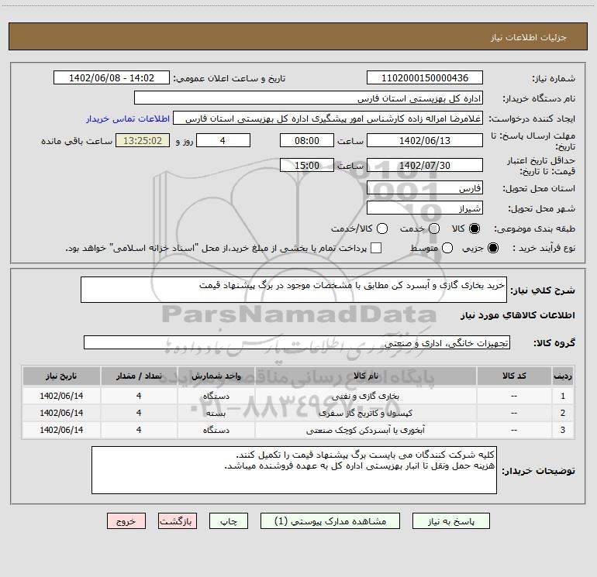Click the item name بخاری گازی و نفتی
Image resolution: width=597 pixels, height=577 pixels.
tap(365, 397)
